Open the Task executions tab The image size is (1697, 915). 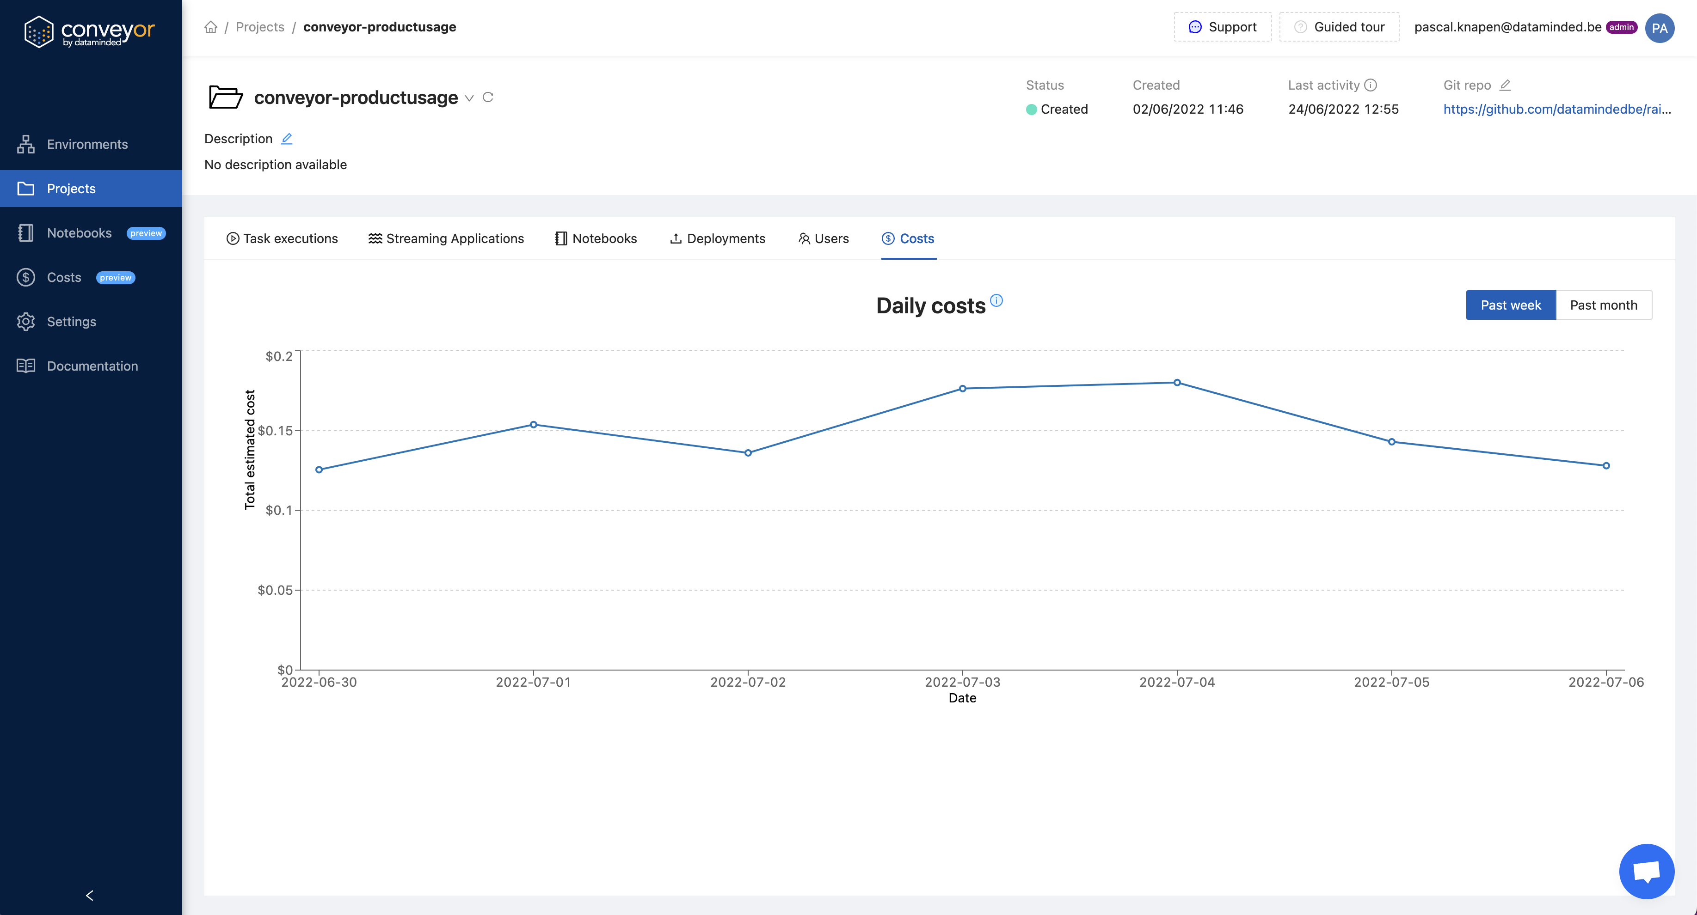(282, 238)
